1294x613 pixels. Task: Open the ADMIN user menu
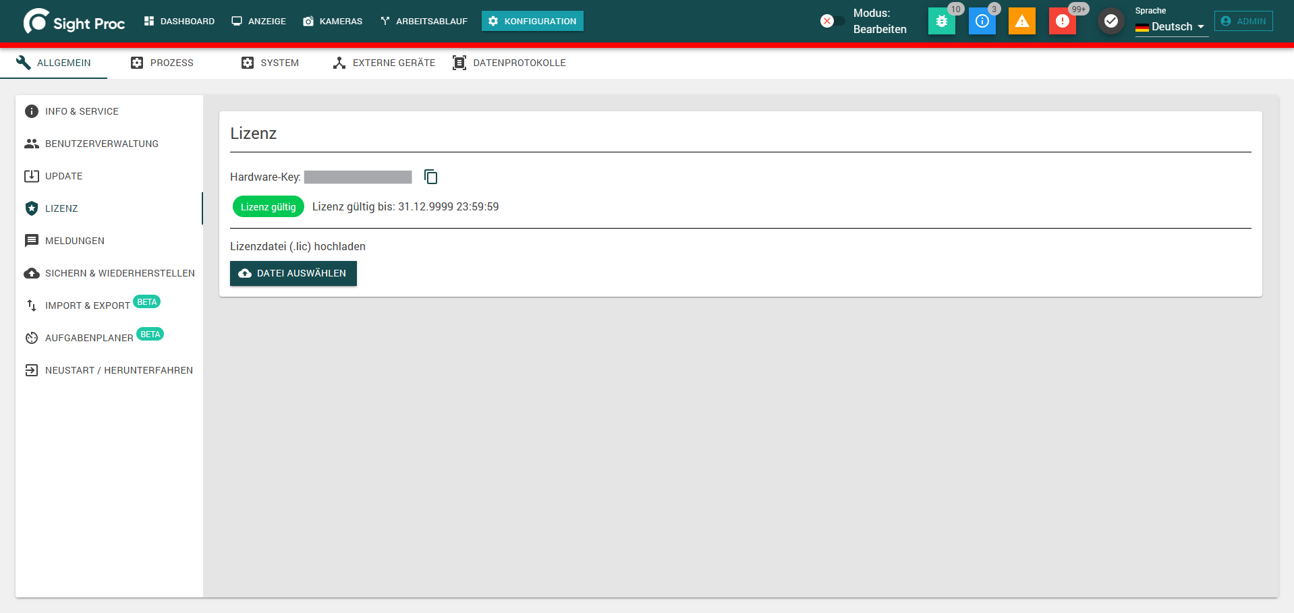tap(1243, 21)
